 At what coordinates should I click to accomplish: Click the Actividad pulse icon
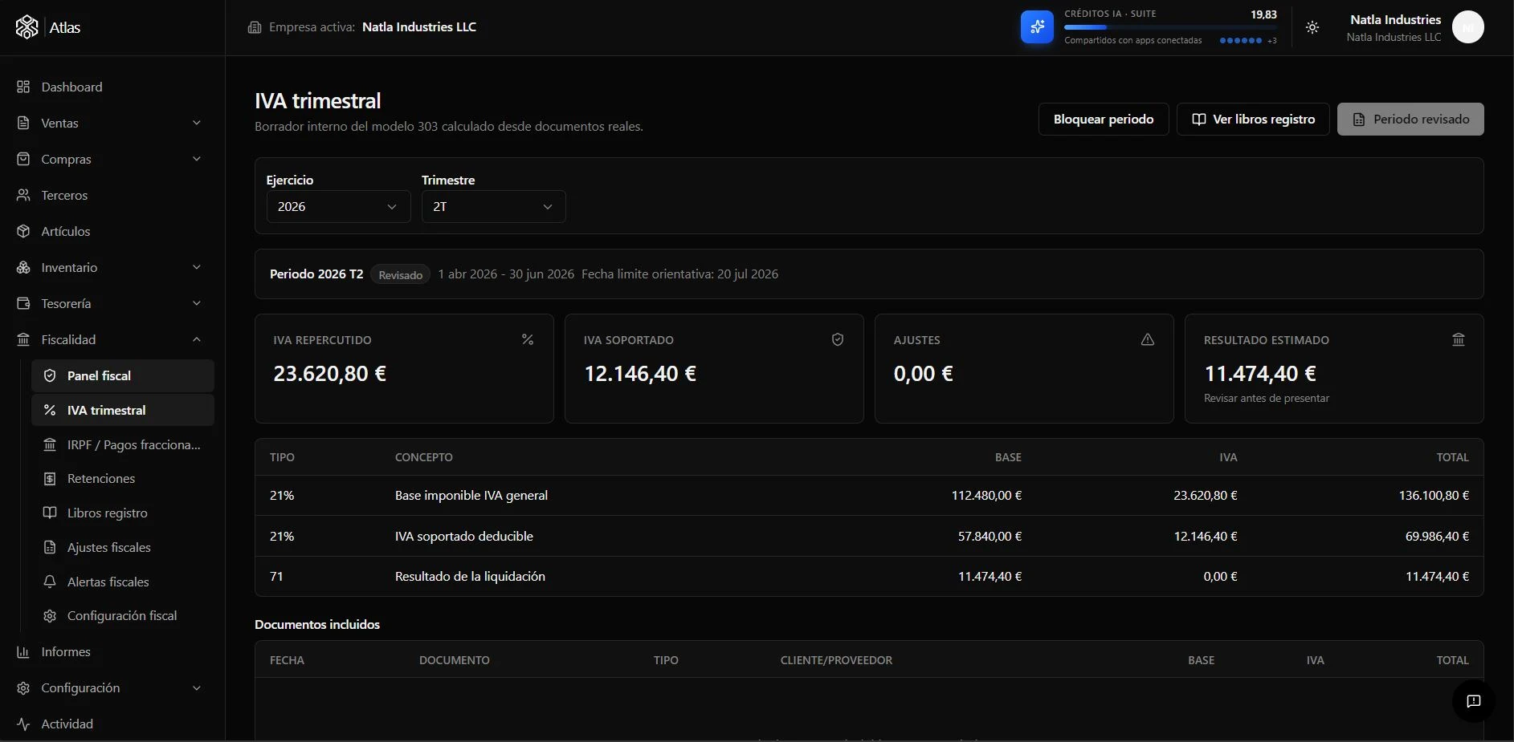coord(23,724)
